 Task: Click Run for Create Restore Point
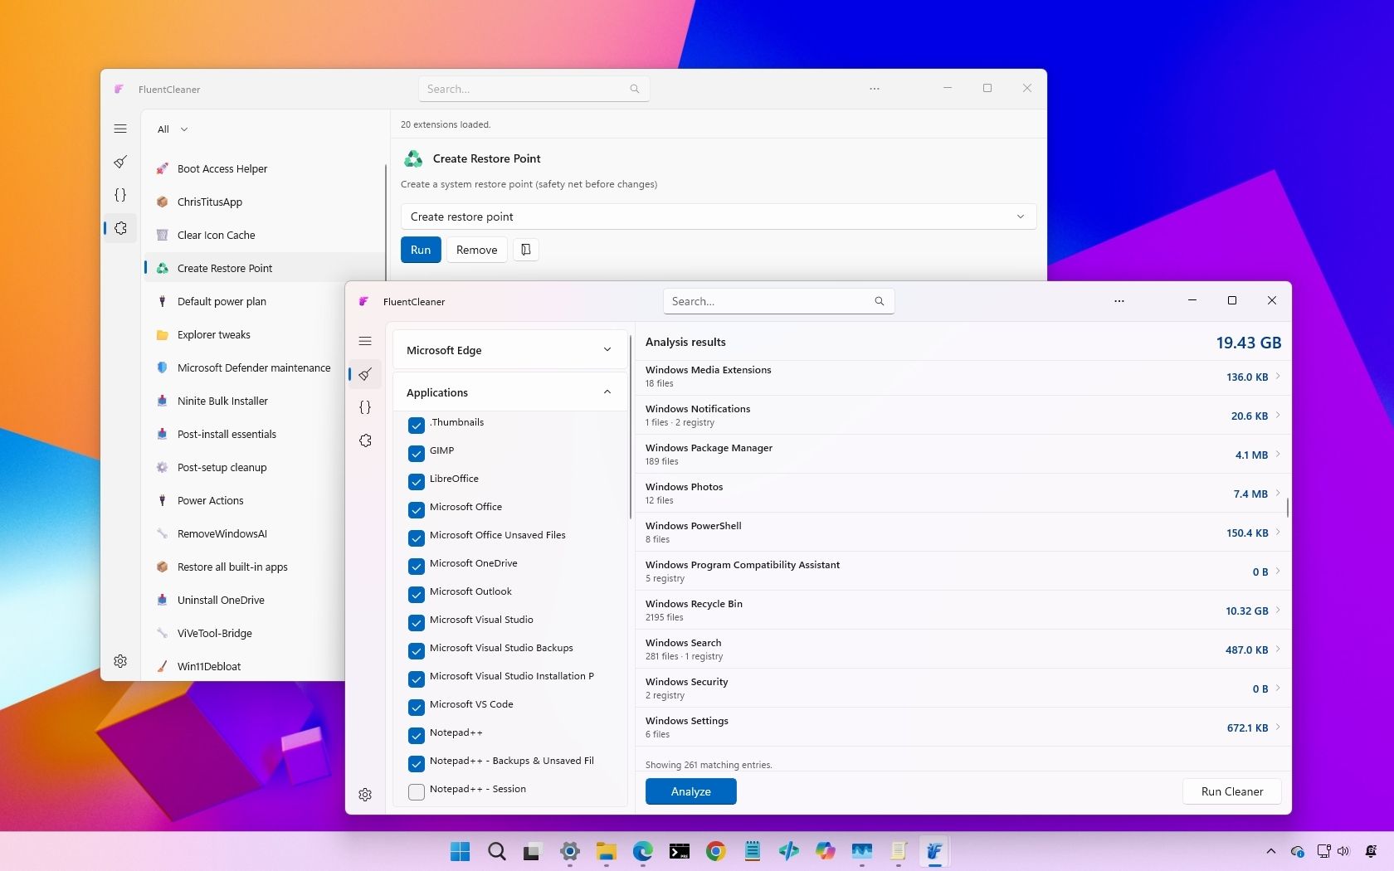(421, 250)
